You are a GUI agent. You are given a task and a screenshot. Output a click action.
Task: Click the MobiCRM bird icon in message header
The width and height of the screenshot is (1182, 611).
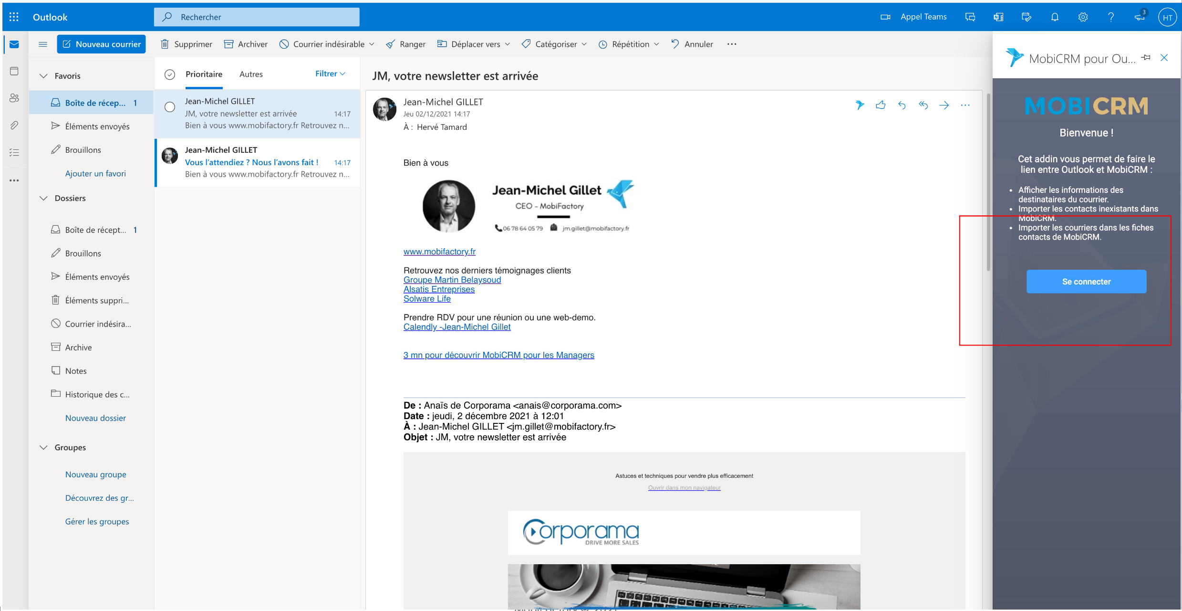point(860,105)
